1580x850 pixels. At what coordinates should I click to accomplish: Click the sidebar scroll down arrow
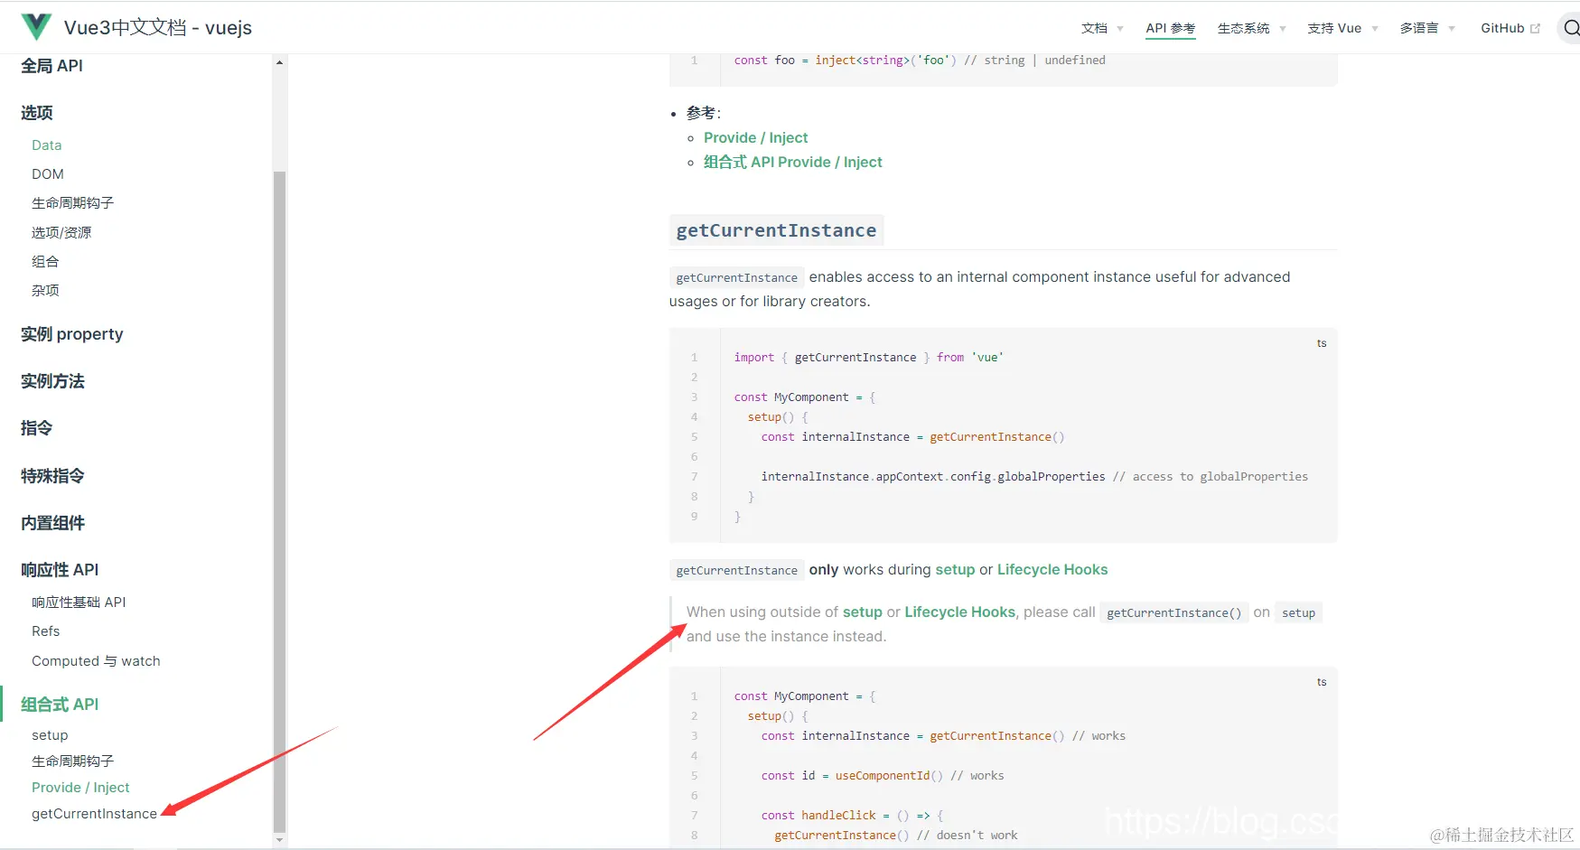tap(279, 840)
